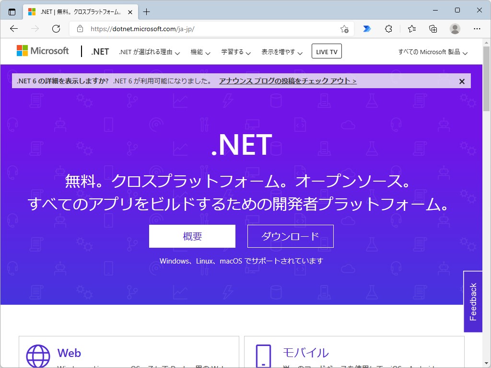Open Collections in the browser toolbar
491x368 pixels.
click(x=433, y=29)
